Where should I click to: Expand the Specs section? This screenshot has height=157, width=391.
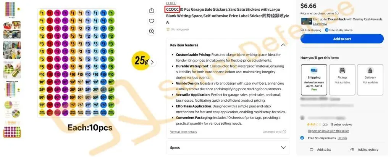point(283,147)
